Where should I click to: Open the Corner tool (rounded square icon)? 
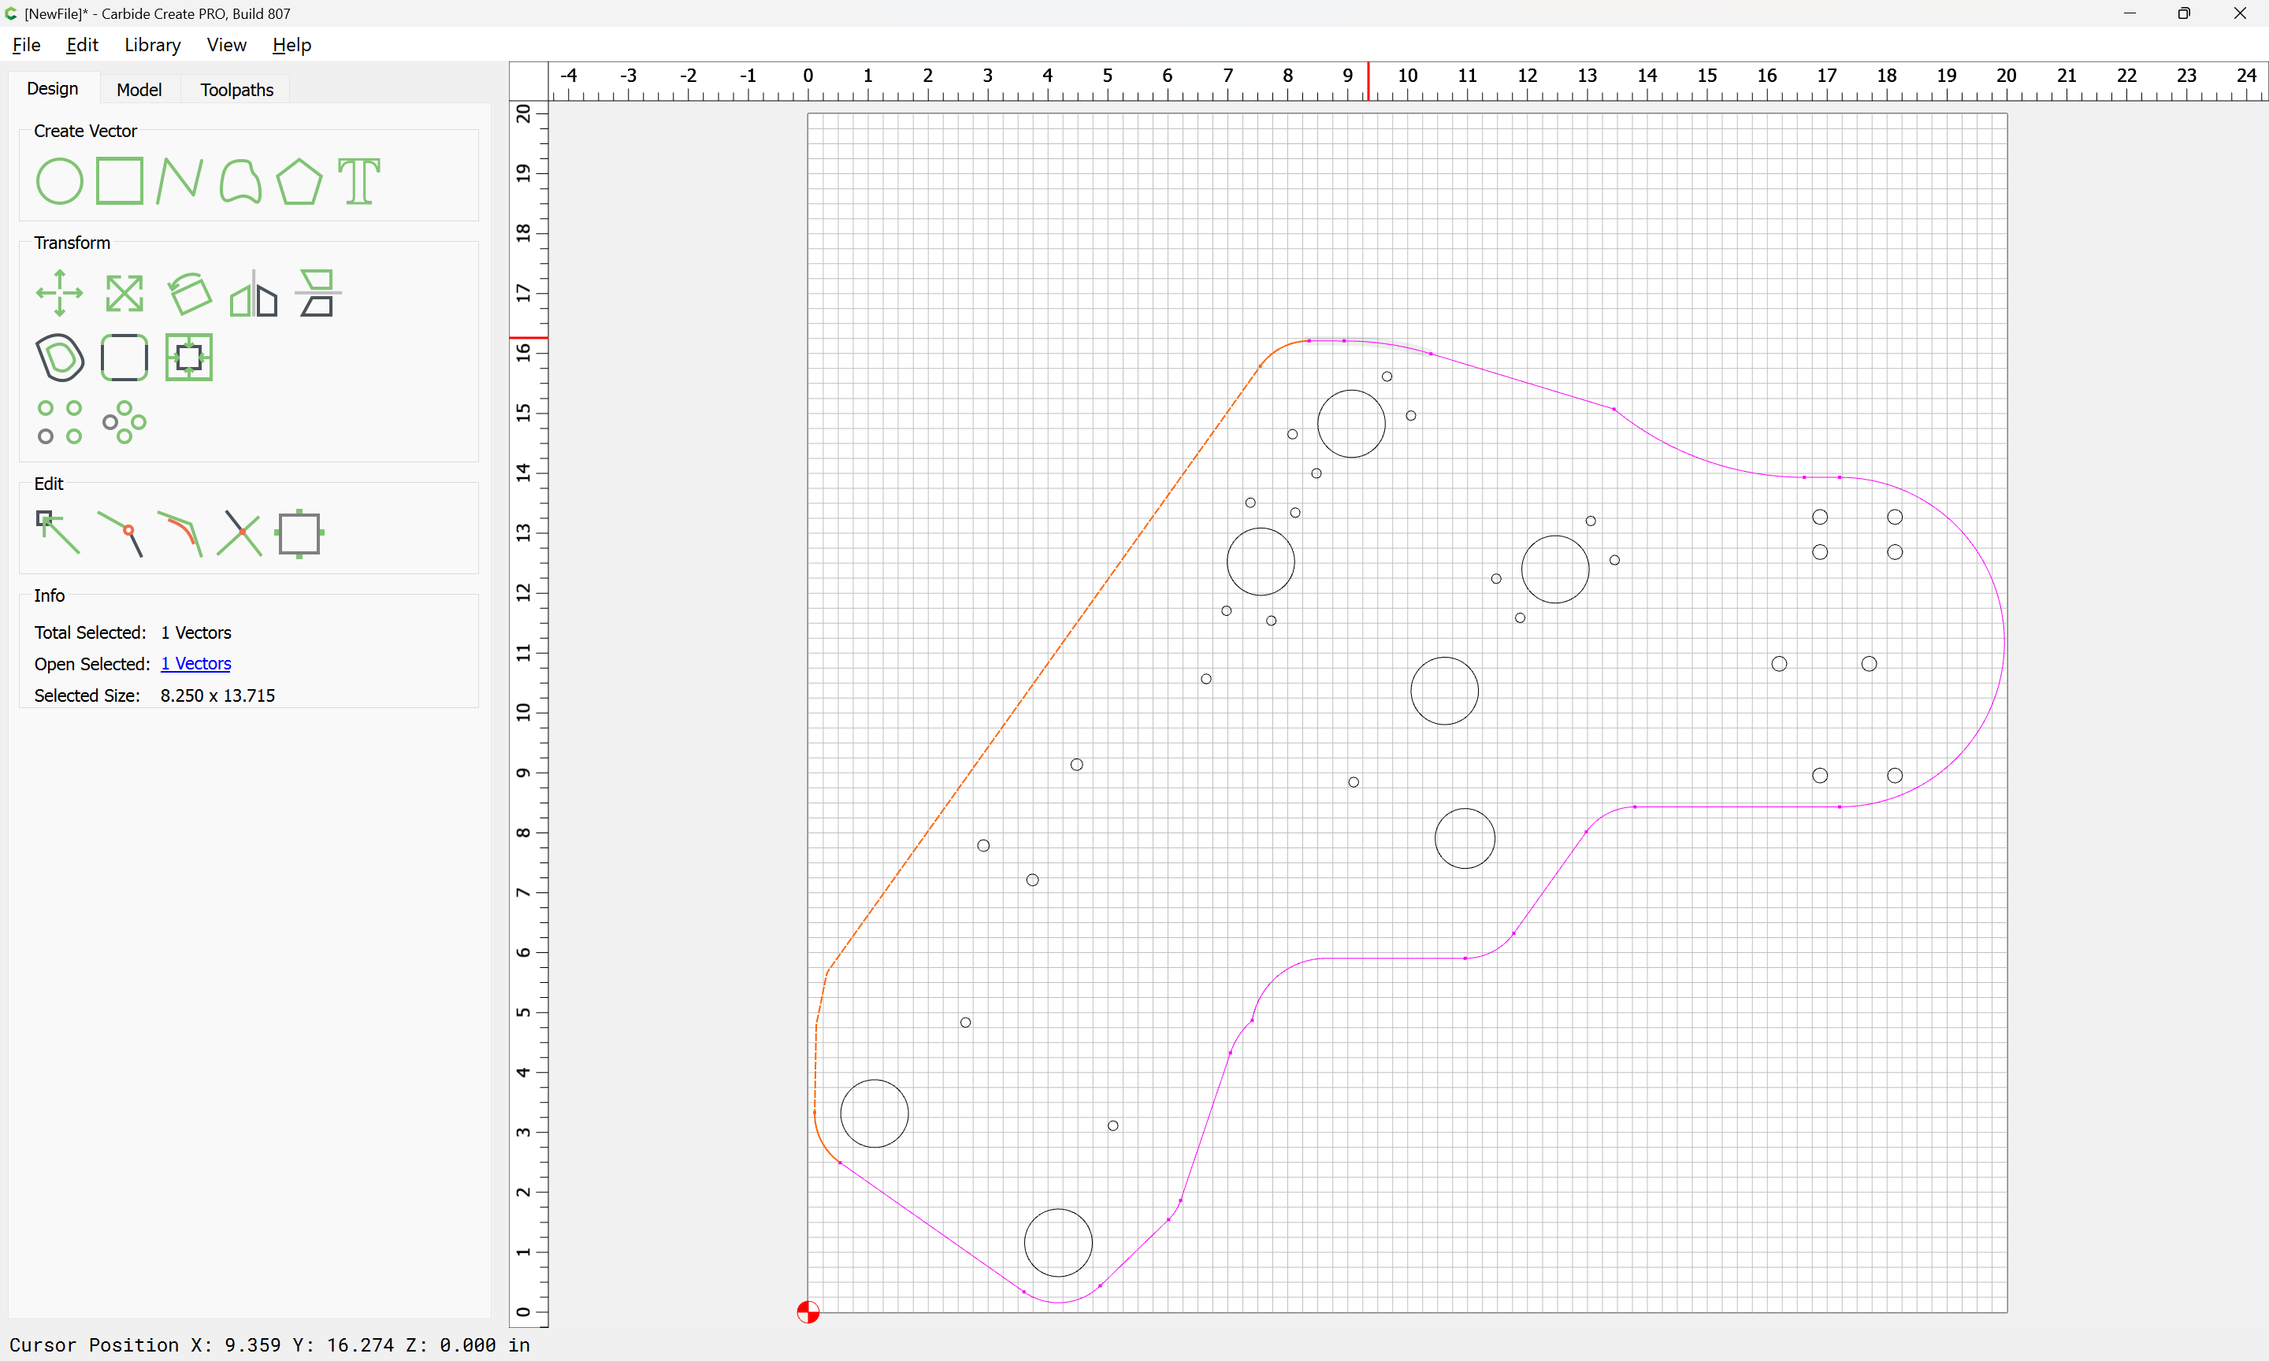(x=124, y=357)
